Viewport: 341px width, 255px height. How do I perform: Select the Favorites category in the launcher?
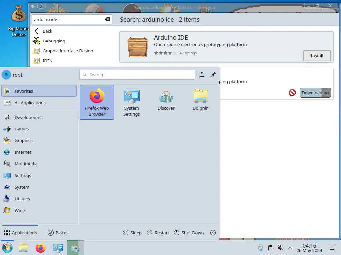pos(39,91)
